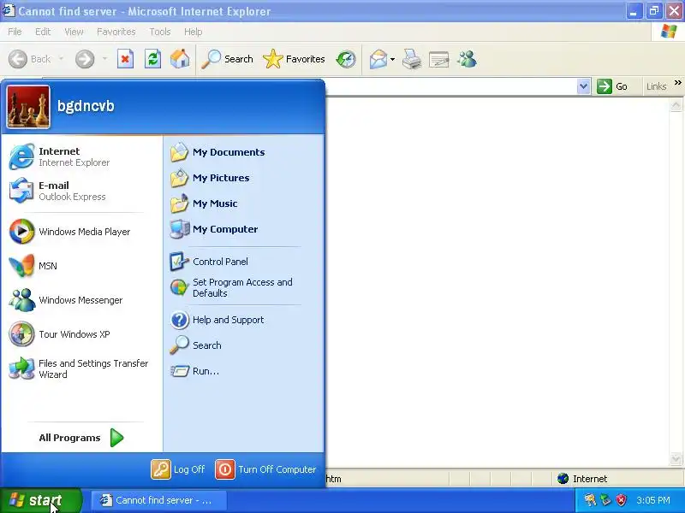Click Log Off button
Screen dimensions: 685x513
[x=178, y=469]
